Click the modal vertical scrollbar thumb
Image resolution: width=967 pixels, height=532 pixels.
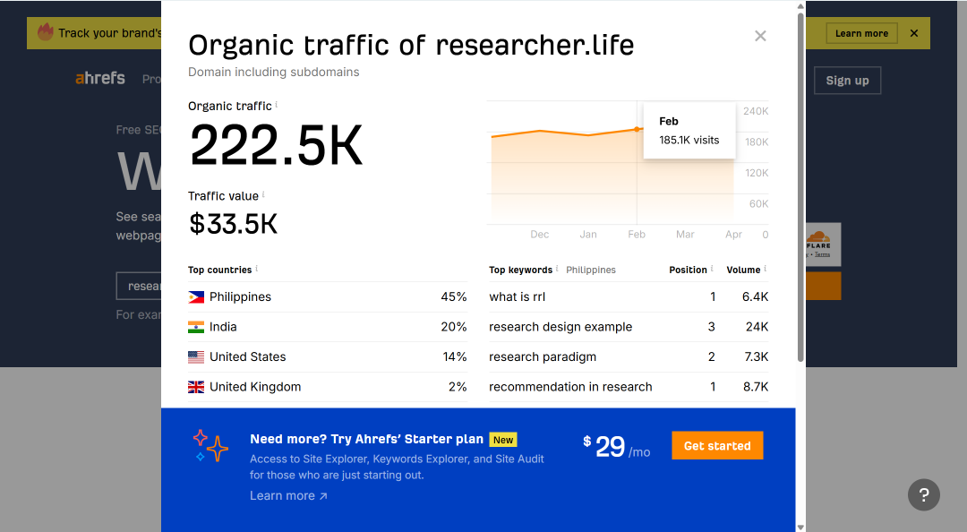800,187
